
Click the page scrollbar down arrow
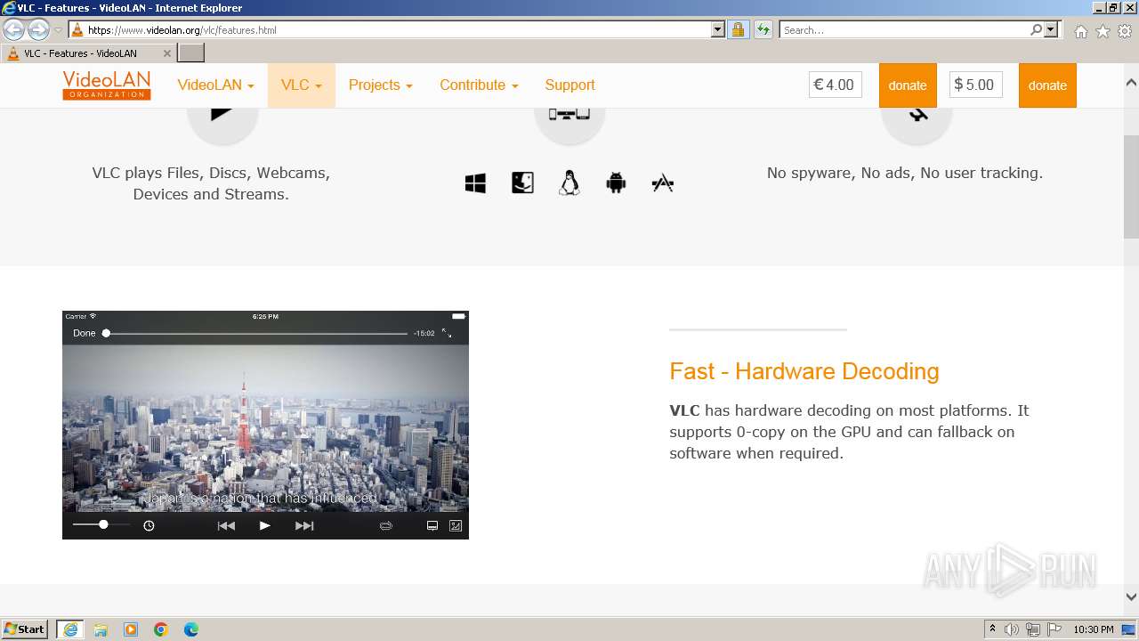pos(1131,597)
